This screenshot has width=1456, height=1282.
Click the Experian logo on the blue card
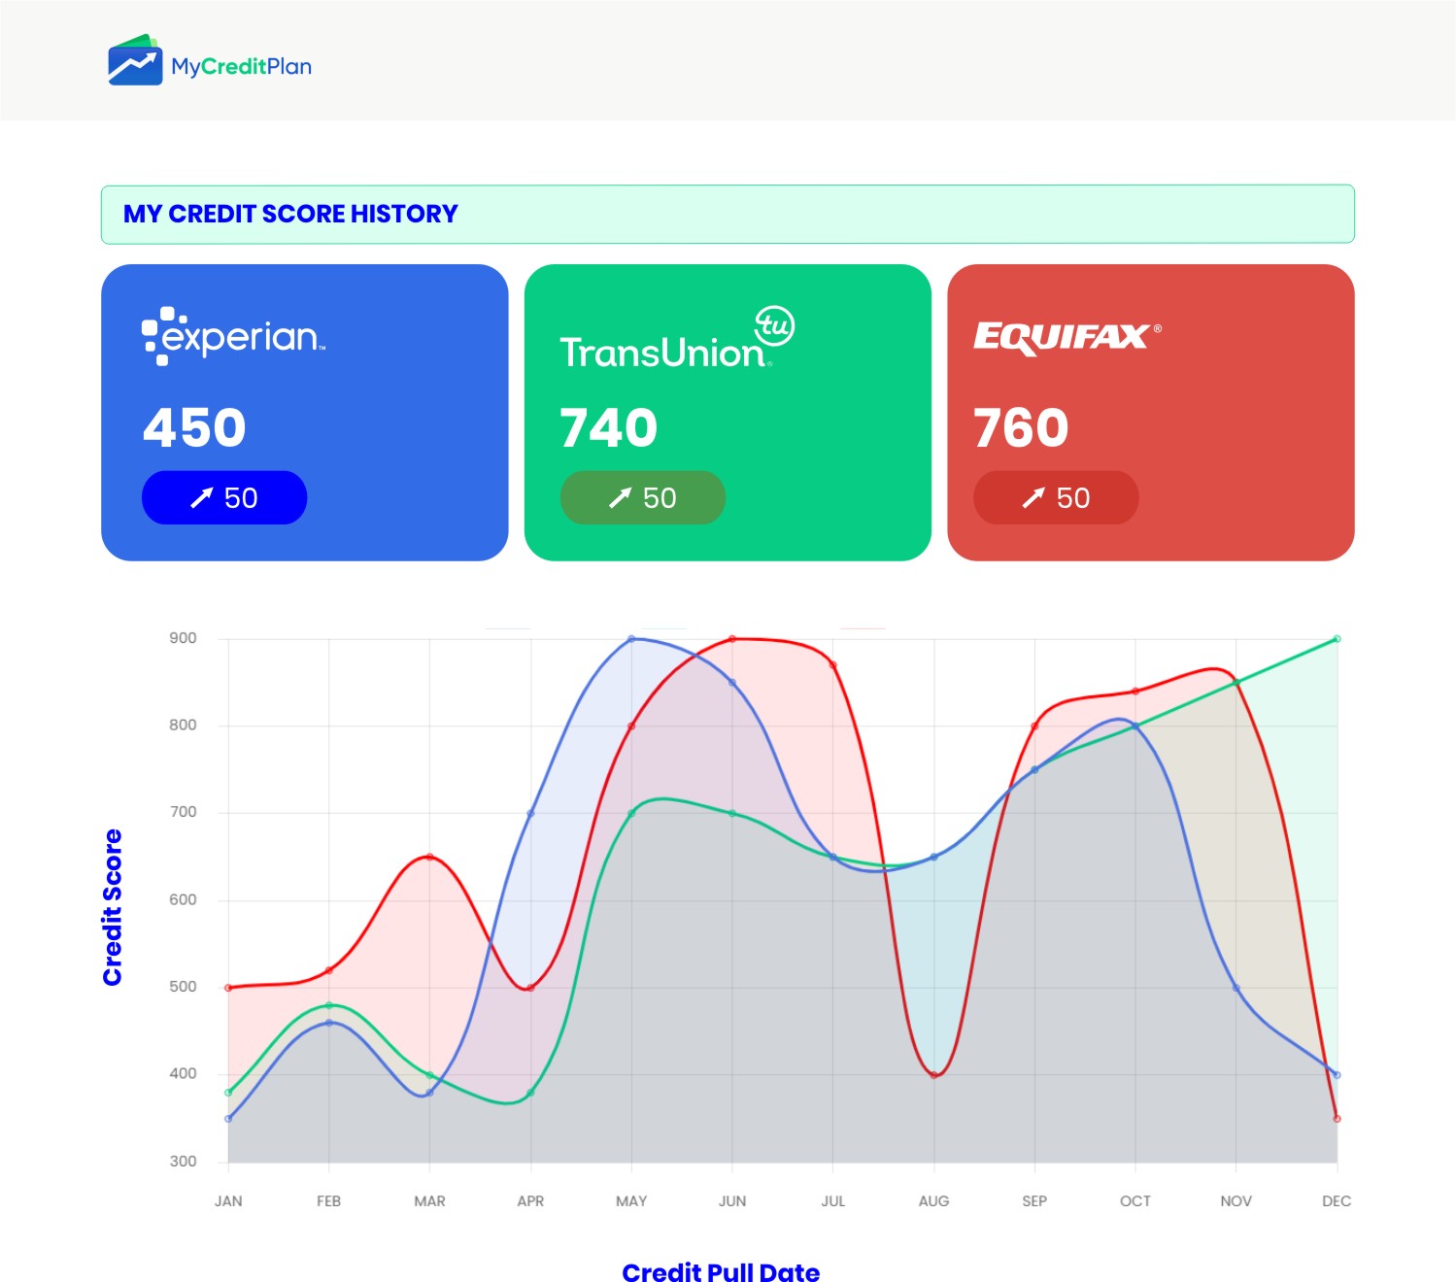click(233, 336)
